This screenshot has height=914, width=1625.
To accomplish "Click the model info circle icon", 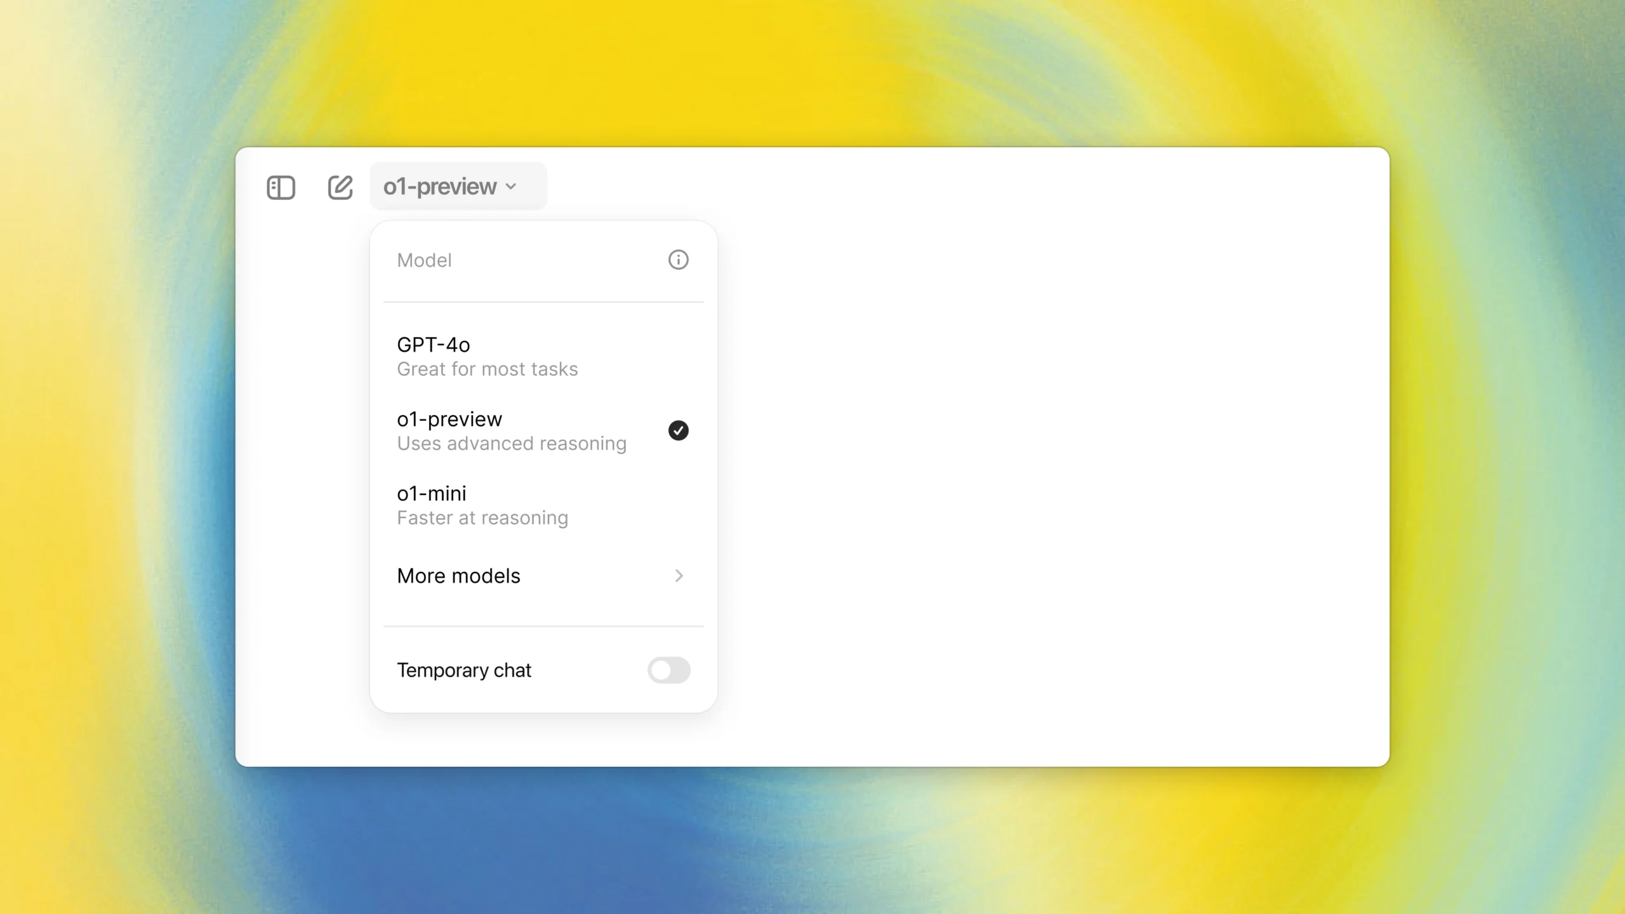I will [679, 259].
